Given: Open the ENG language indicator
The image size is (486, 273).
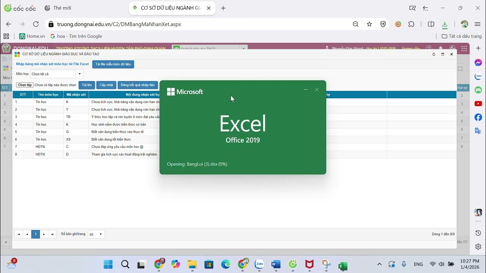Looking at the screenshot, I should tap(418, 264).
